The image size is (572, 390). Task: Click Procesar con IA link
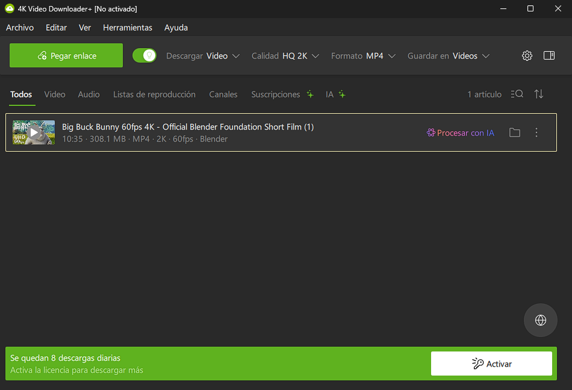[x=461, y=132]
